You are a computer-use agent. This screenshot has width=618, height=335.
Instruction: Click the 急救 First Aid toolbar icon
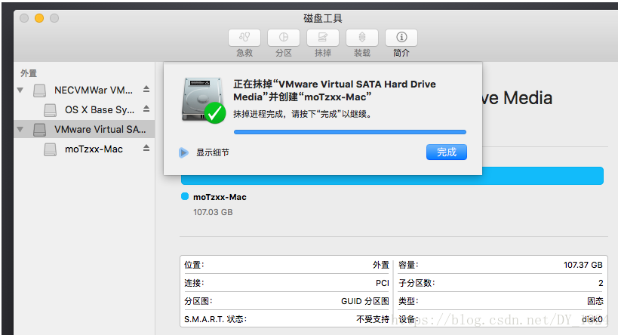tap(244, 38)
